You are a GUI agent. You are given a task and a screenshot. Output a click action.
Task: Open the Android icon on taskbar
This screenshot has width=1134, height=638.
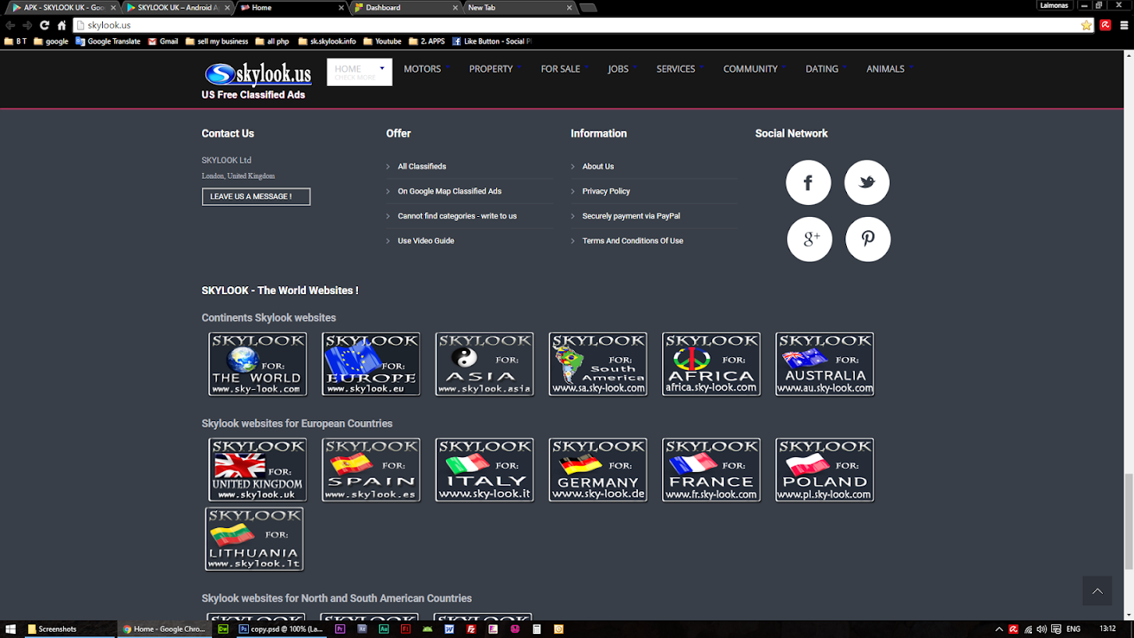(428, 629)
